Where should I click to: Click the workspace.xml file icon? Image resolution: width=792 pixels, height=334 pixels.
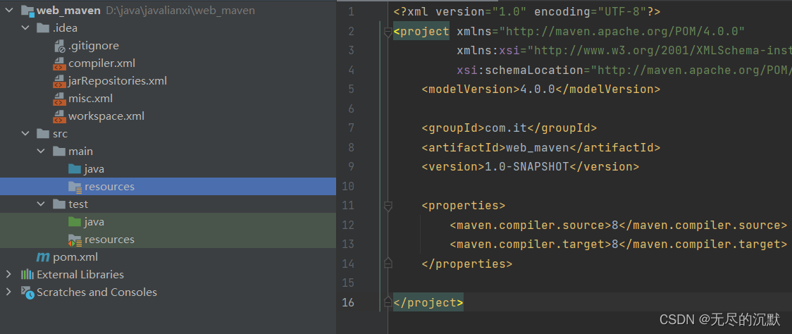(x=59, y=116)
